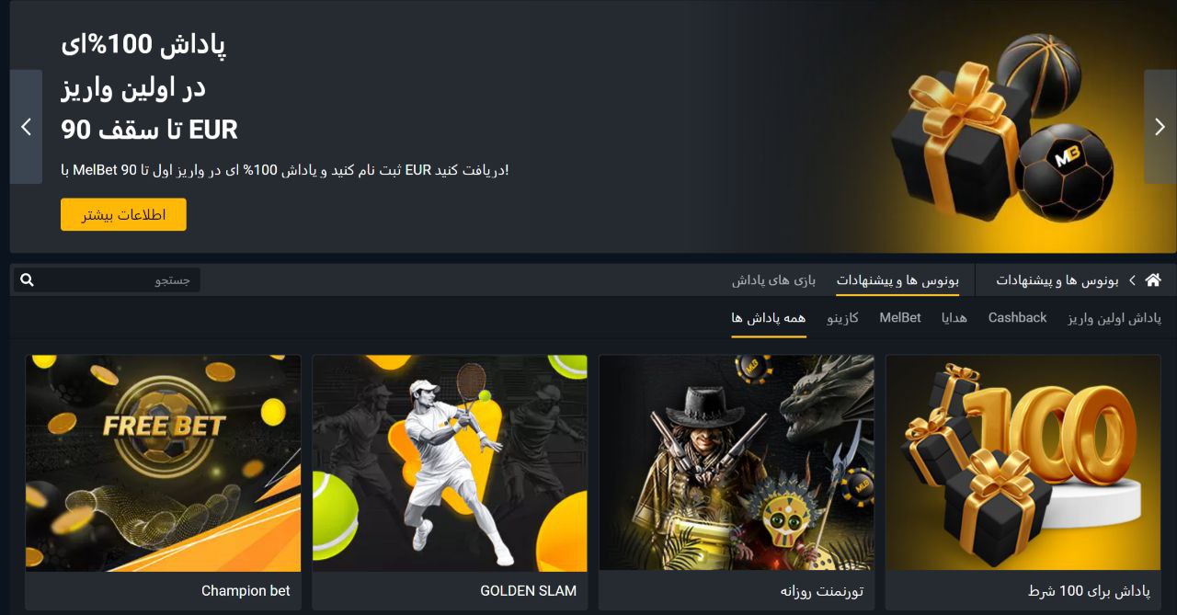Open the Champion bet promo thumbnail
This screenshot has width=1177, height=615.
pyautogui.click(x=163, y=463)
